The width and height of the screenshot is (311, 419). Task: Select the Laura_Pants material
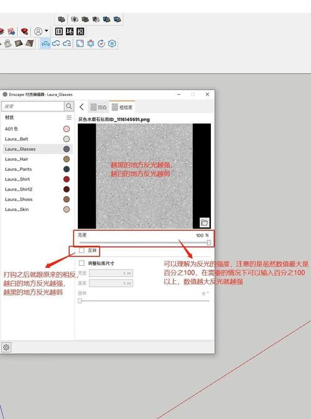pyautogui.click(x=37, y=169)
